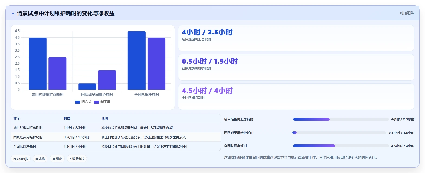This screenshot has height=173, width=425.
Task: Click the 新工具 bar for 全团队周净耗时
Action: click(156, 64)
